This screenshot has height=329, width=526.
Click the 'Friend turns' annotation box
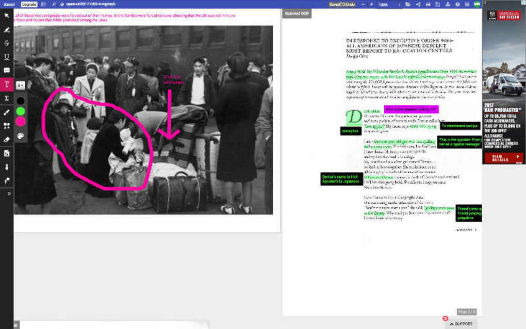click(469, 213)
